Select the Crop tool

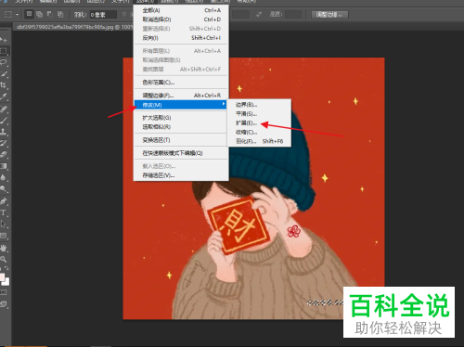pos(4,85)
